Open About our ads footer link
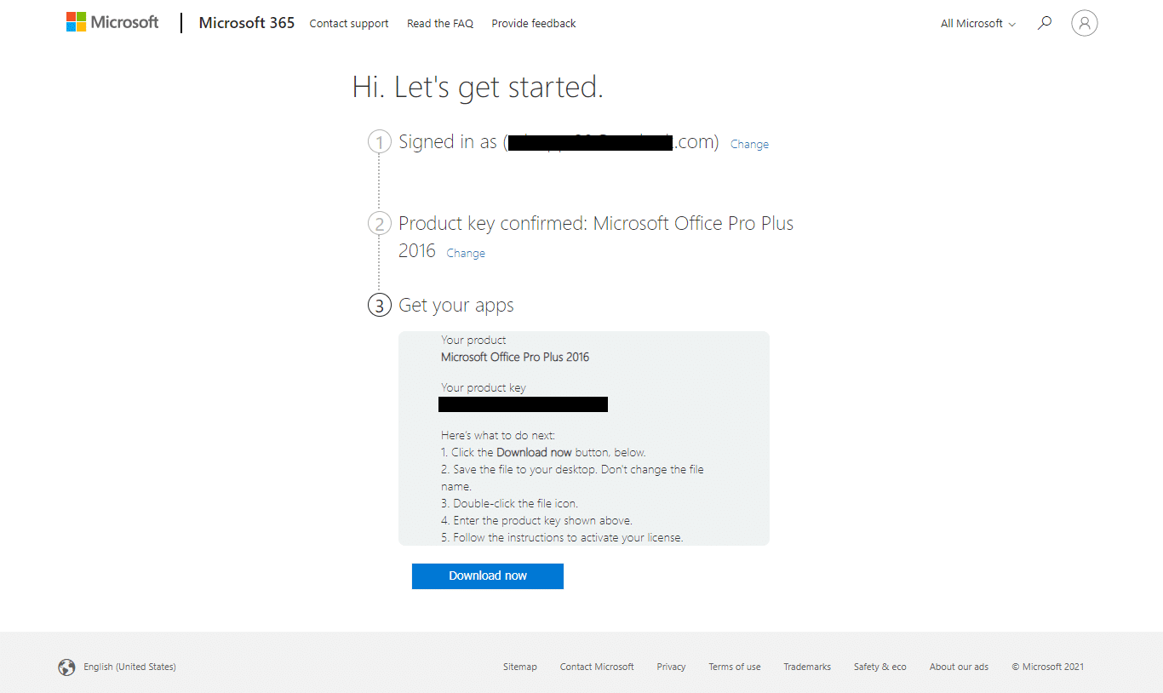The image size is (1163, 693). point(960,667)
